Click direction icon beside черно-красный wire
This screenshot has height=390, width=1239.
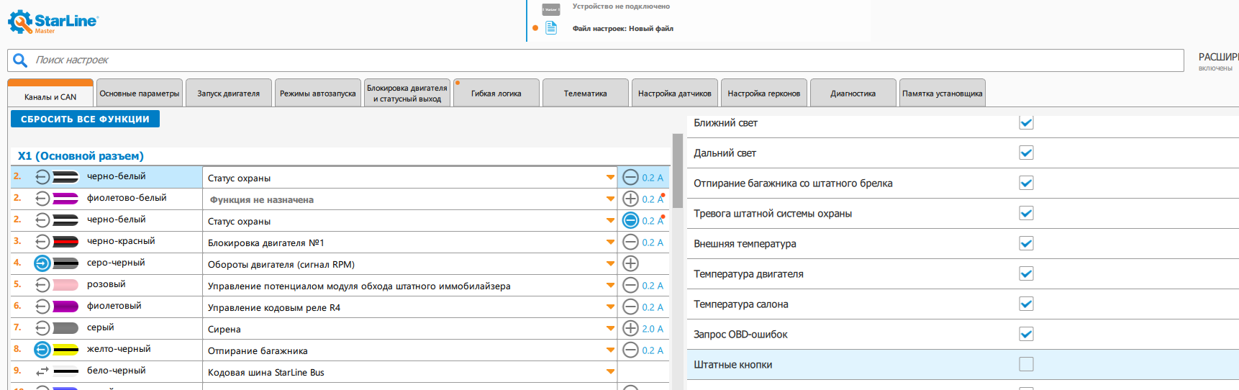click(42, 242)
